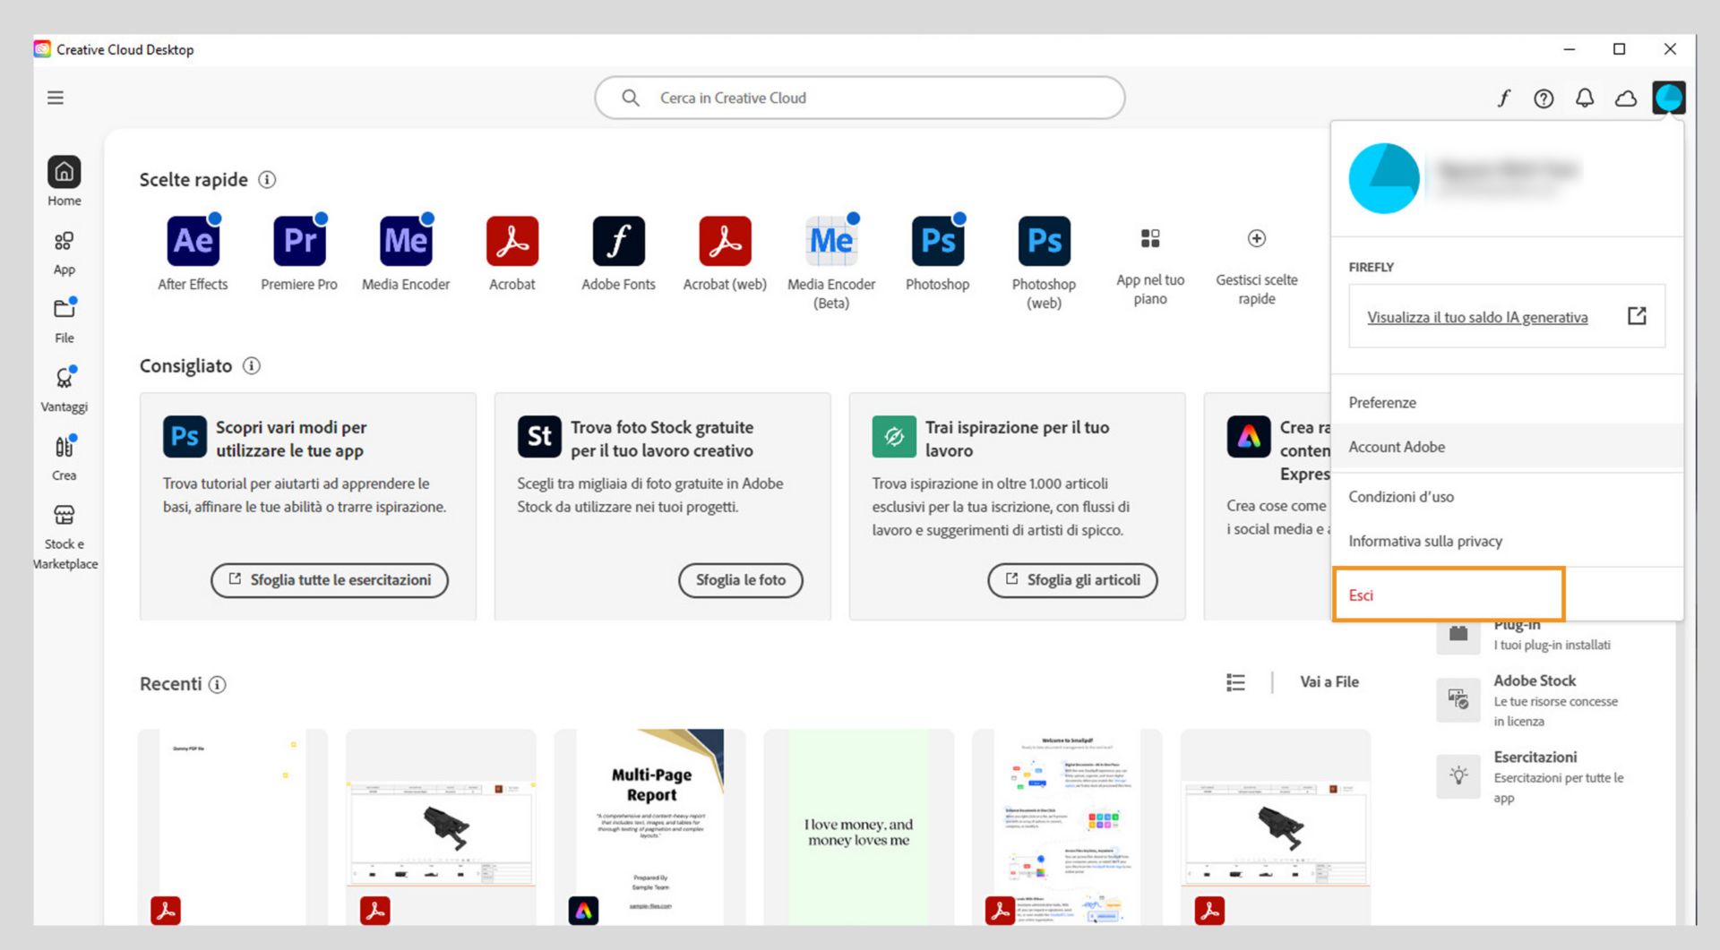Open the App section in sidebar
The width and height of the screenshot is (1720, 950).
point(64,253)
